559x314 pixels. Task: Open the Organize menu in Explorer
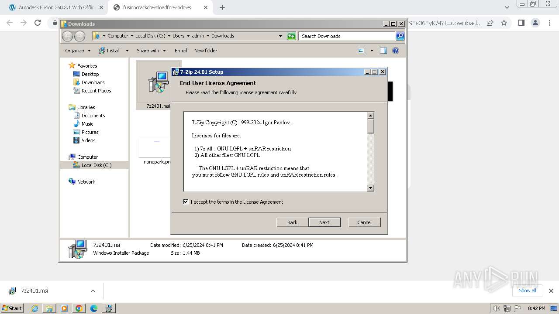[78, 51]
